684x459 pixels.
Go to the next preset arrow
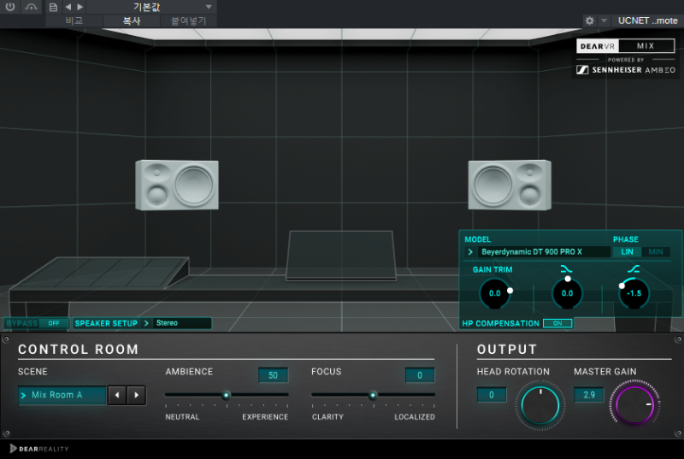point(80,7)
